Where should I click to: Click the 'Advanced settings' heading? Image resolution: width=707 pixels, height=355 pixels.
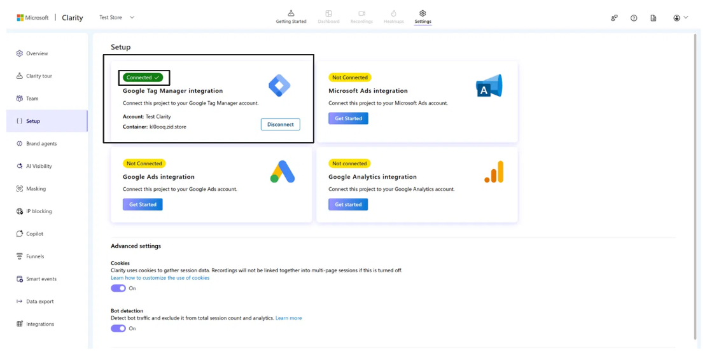pos(136,246)
